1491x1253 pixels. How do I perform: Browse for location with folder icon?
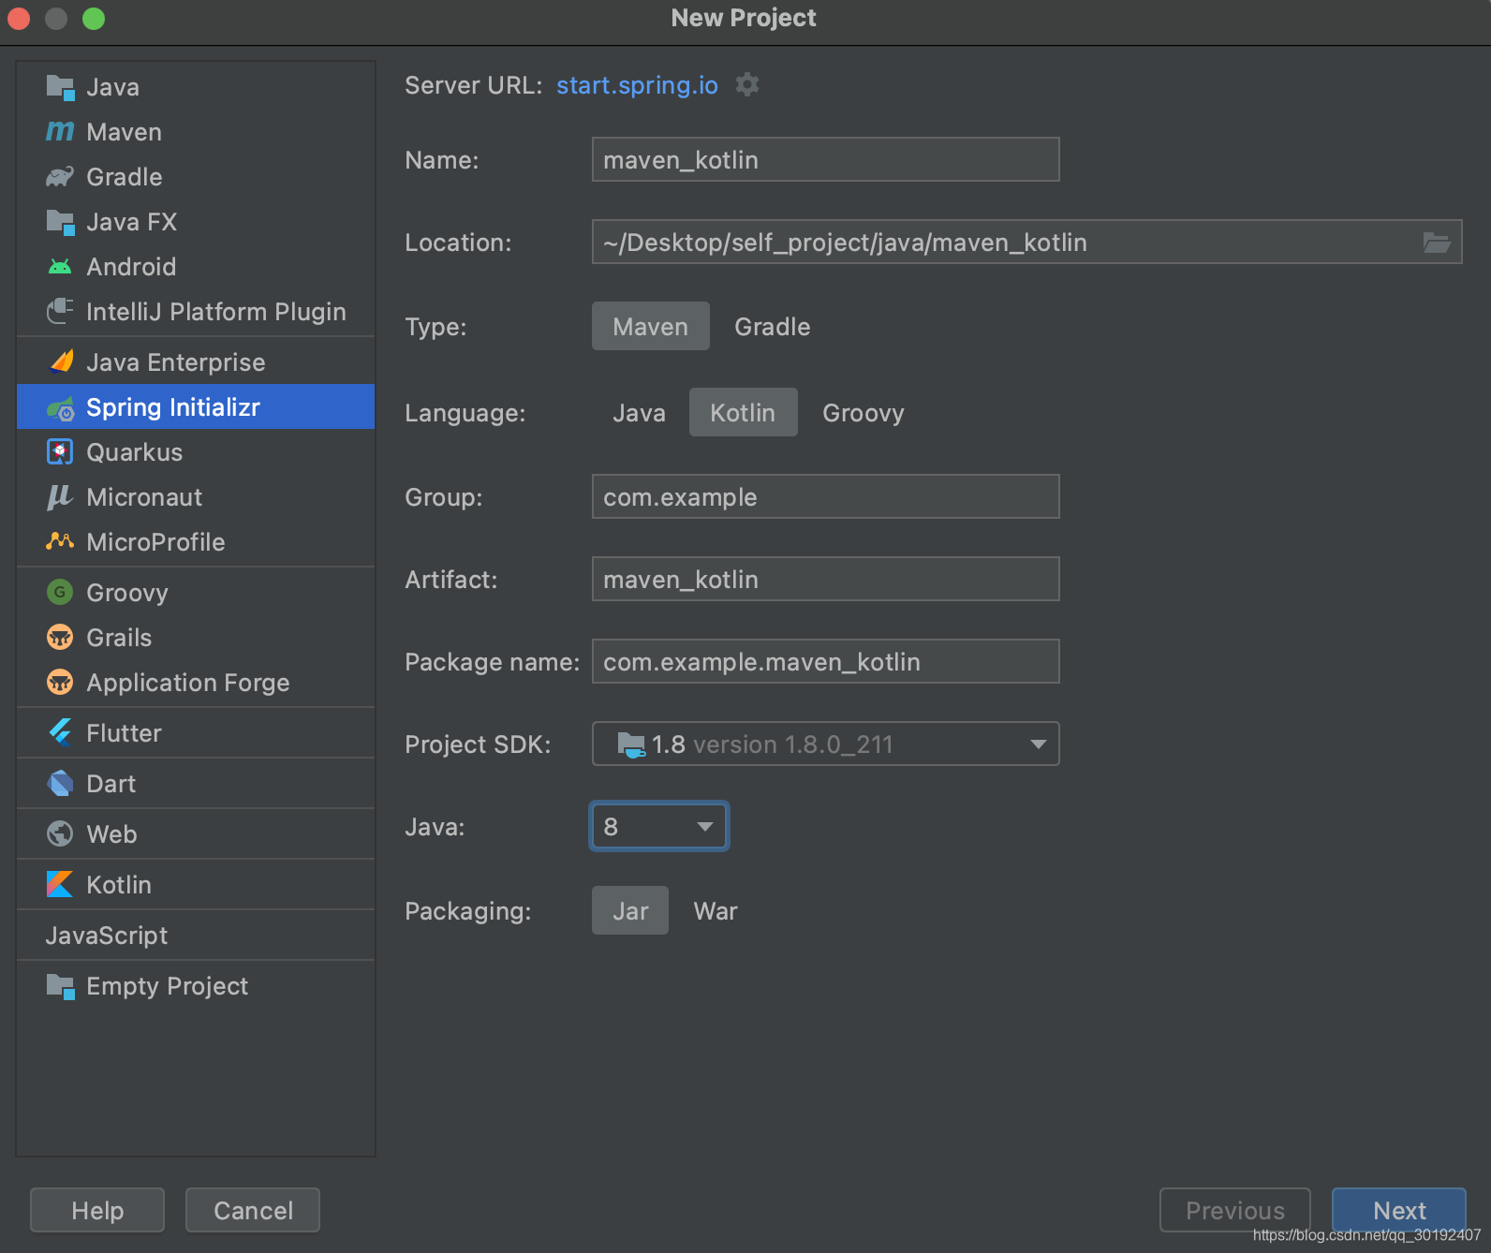click(x=1437, y=243)
